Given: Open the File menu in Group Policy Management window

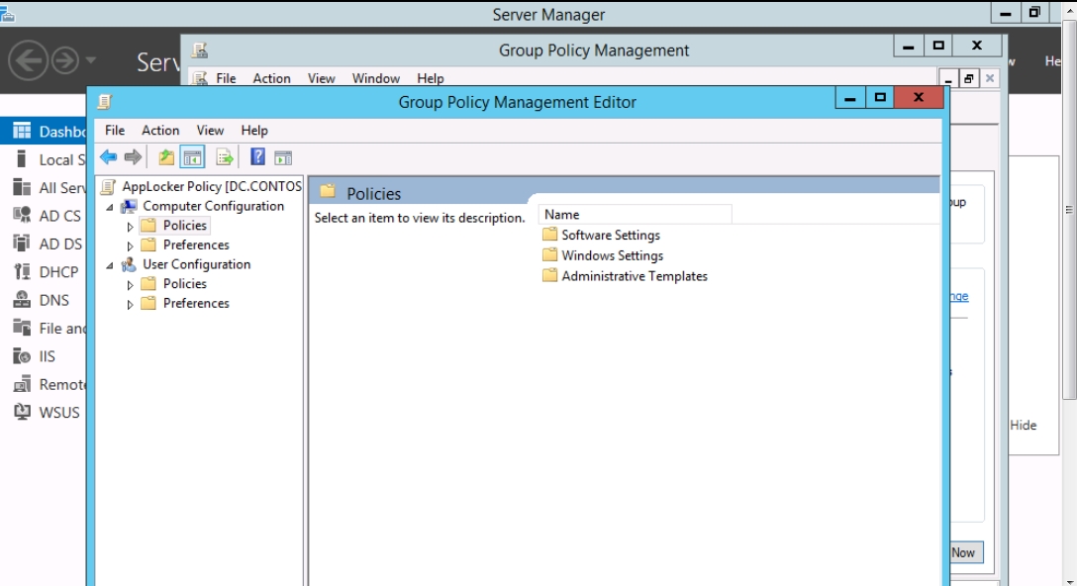Looking at the screenshot, I should tap(226, 78).
